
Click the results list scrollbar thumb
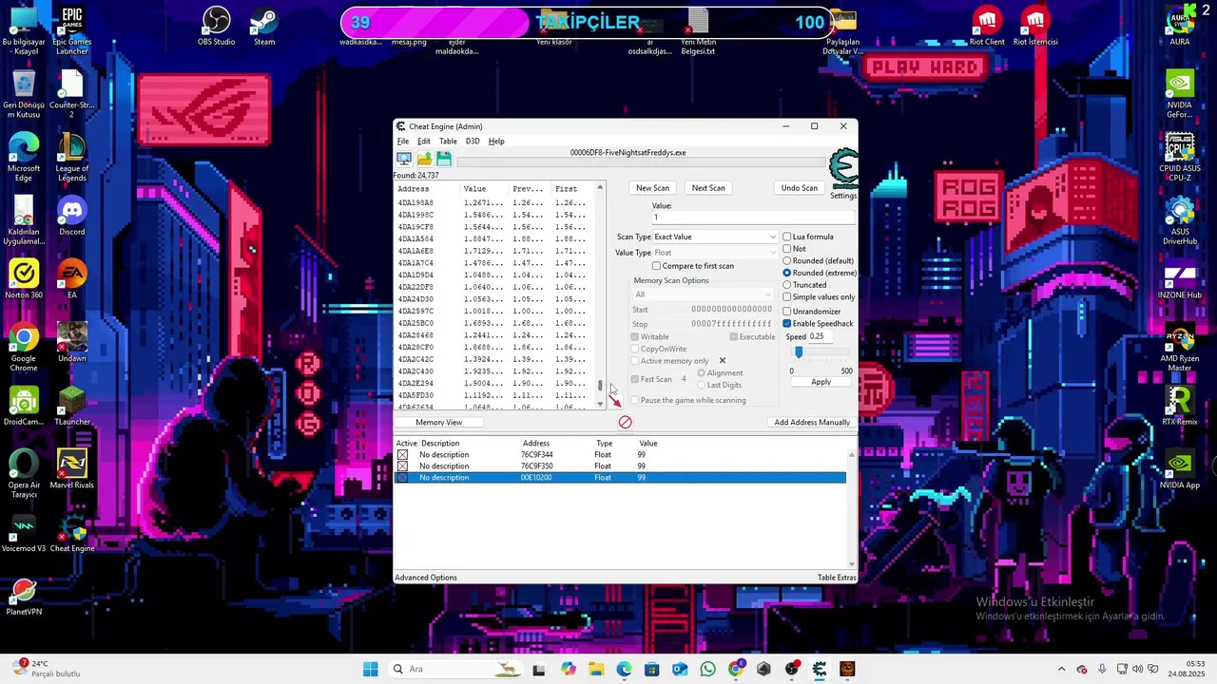tap(600, 386)
